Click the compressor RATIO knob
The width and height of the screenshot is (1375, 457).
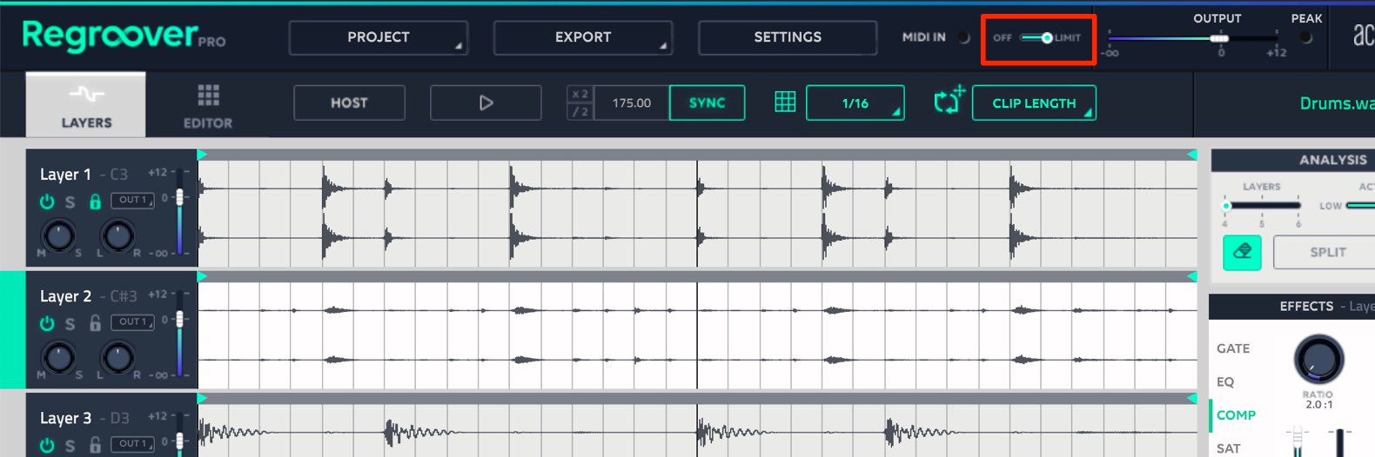click(x=1318, y=359)
